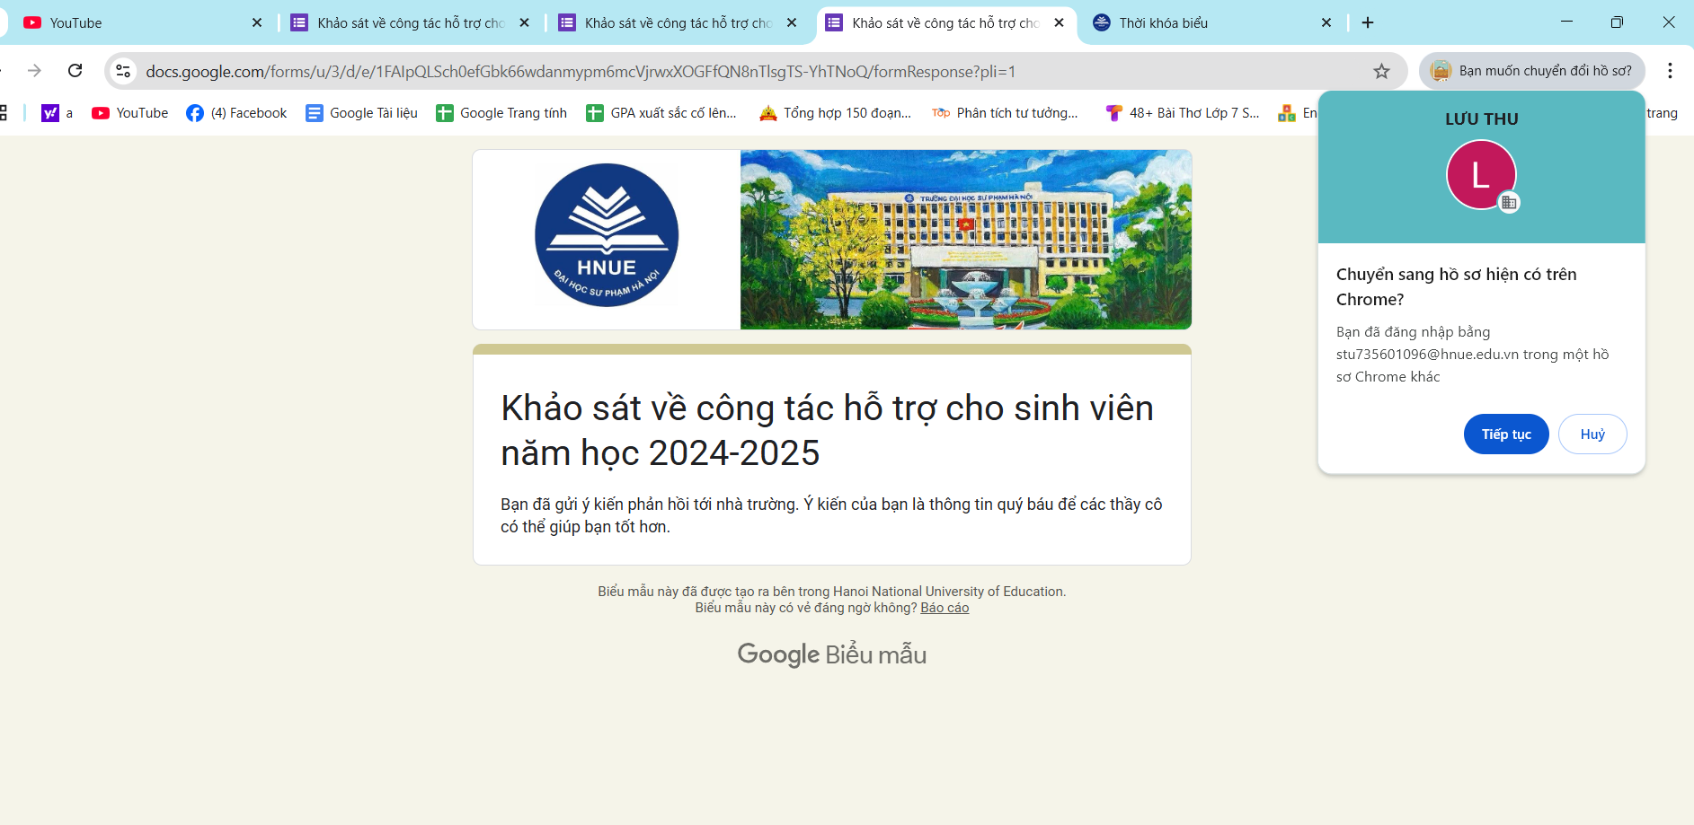The width and height of the screenshot is (1694, 825).
Task: Bookmark this page with the star icon
Action: [1381, 71]
